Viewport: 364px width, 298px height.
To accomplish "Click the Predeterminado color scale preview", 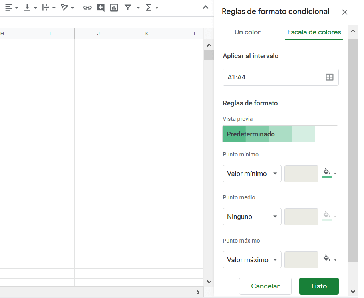I will click(280, 134).
